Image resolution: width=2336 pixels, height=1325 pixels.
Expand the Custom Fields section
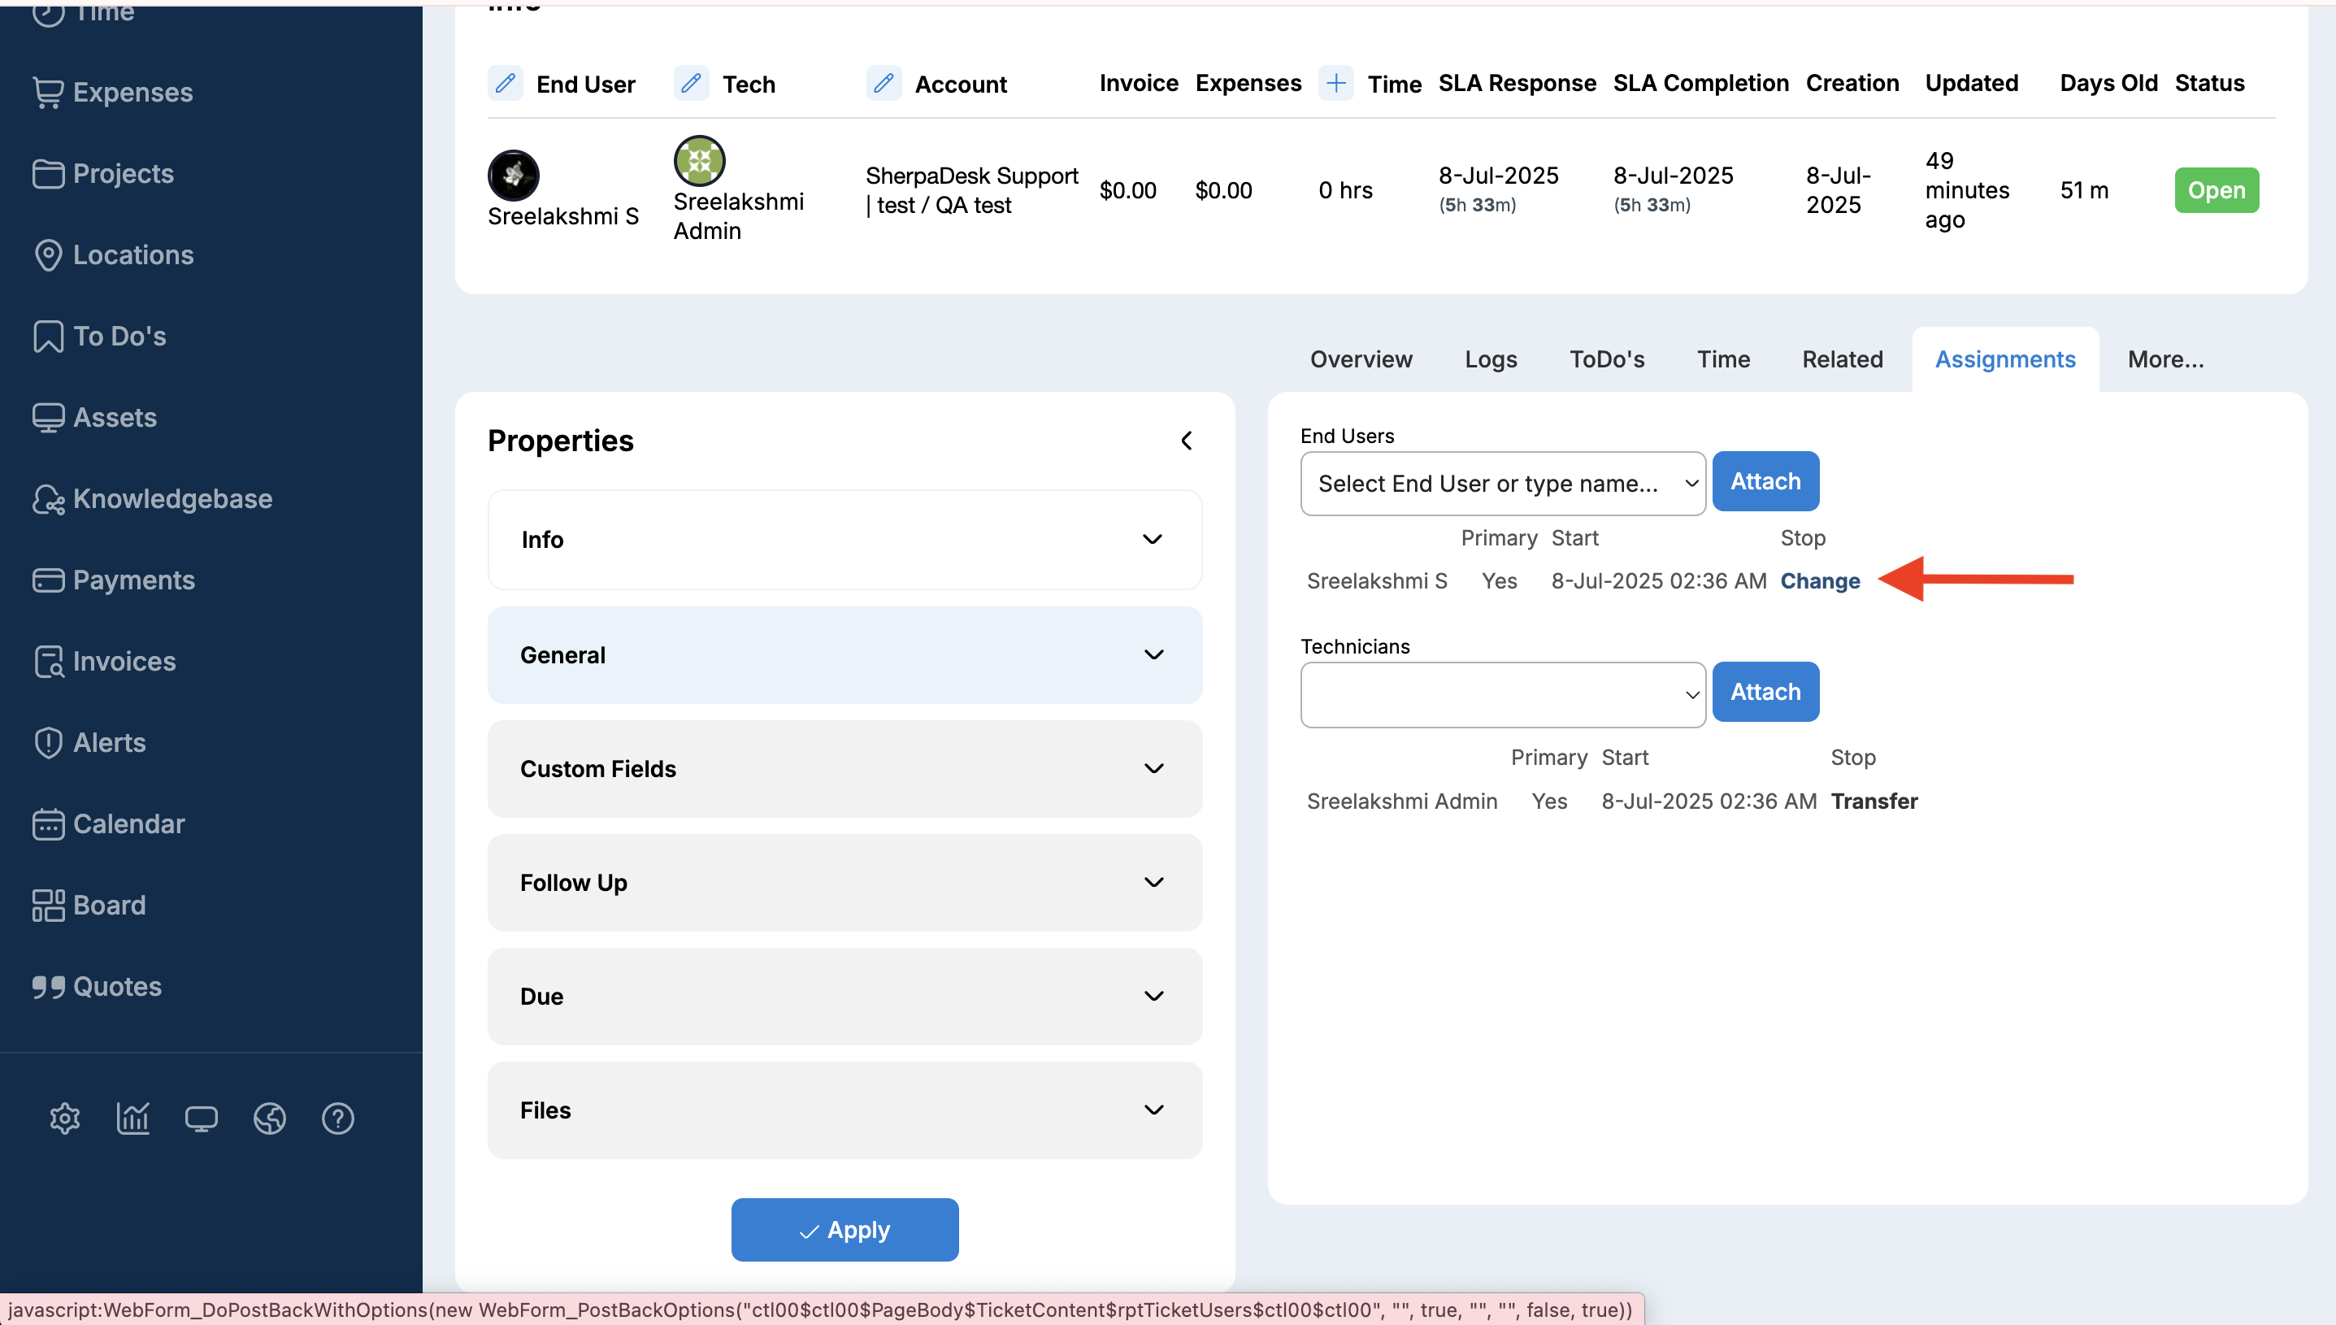pyautogui.click(x=845, y=769)
